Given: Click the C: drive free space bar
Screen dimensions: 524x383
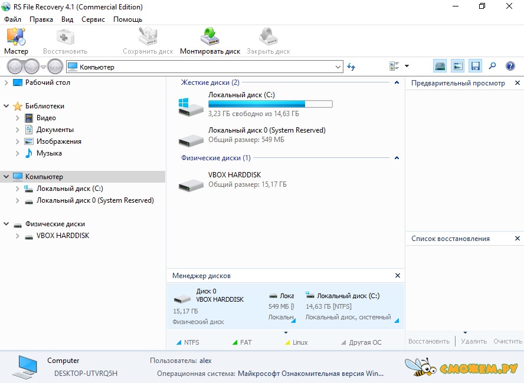Looking at the screenshot, I should (270, 104).
